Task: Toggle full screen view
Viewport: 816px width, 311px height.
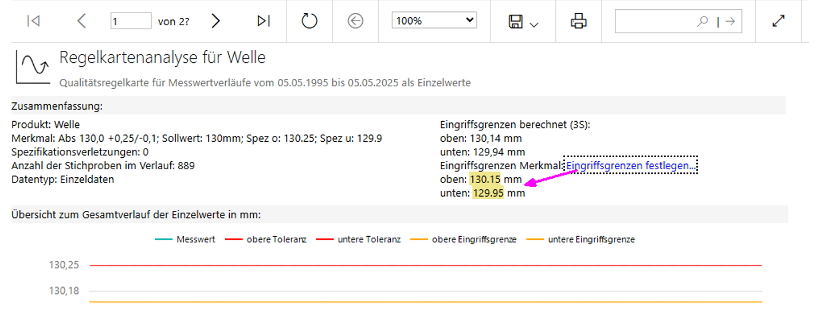Action: pos(778,21)
